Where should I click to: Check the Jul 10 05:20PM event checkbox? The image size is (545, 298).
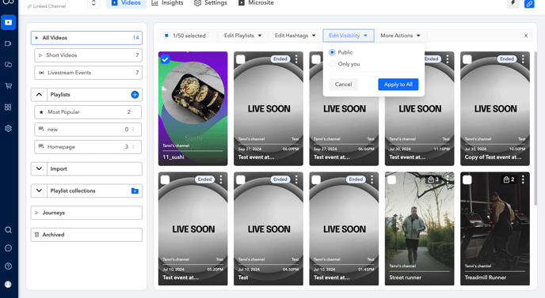(165, 179)
